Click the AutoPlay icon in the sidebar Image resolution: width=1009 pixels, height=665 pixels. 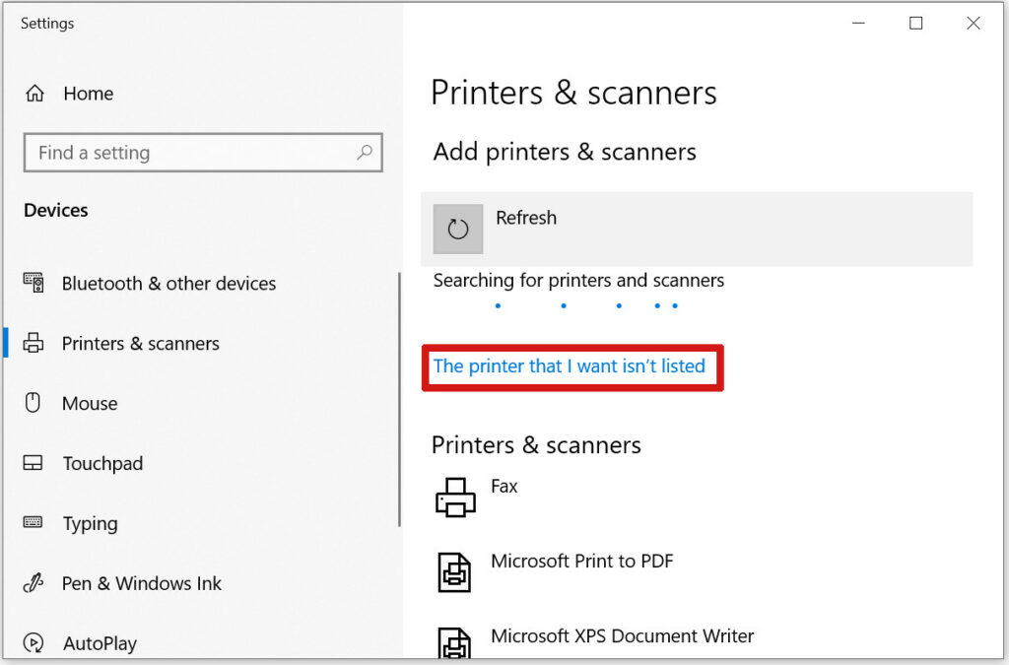pos(34,642)
